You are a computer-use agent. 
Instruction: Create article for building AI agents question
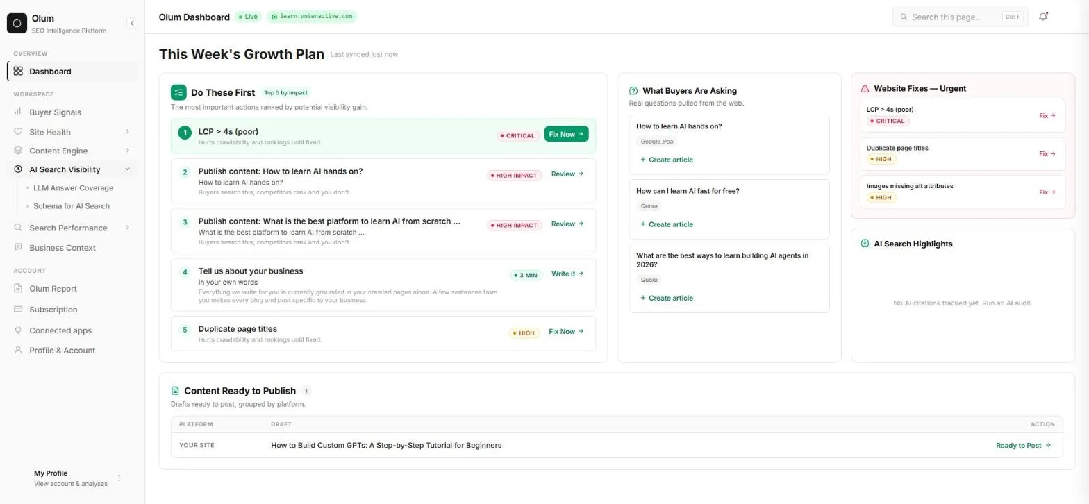click(666, 298)
